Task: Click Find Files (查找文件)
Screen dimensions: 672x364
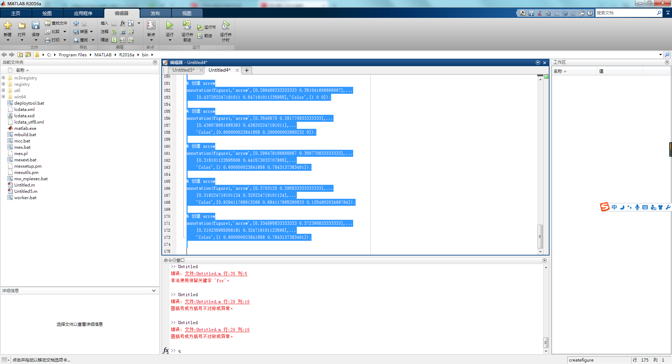Action: [x=56, y=23]
